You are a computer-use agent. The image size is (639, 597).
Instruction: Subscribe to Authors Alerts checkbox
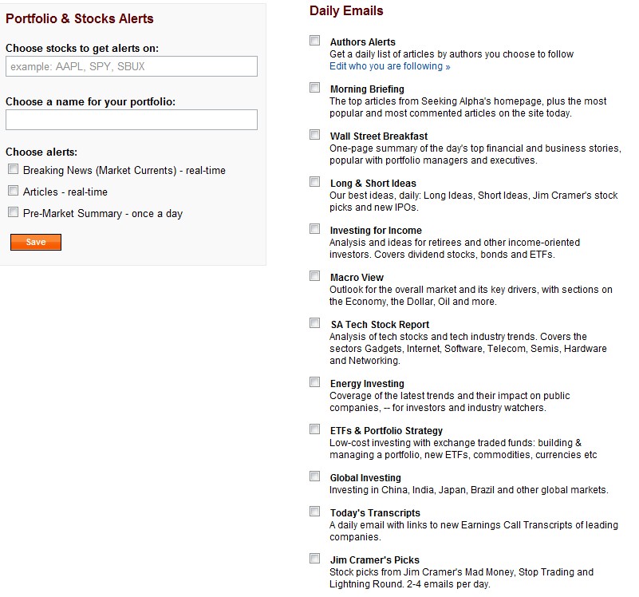coord(315,41)
